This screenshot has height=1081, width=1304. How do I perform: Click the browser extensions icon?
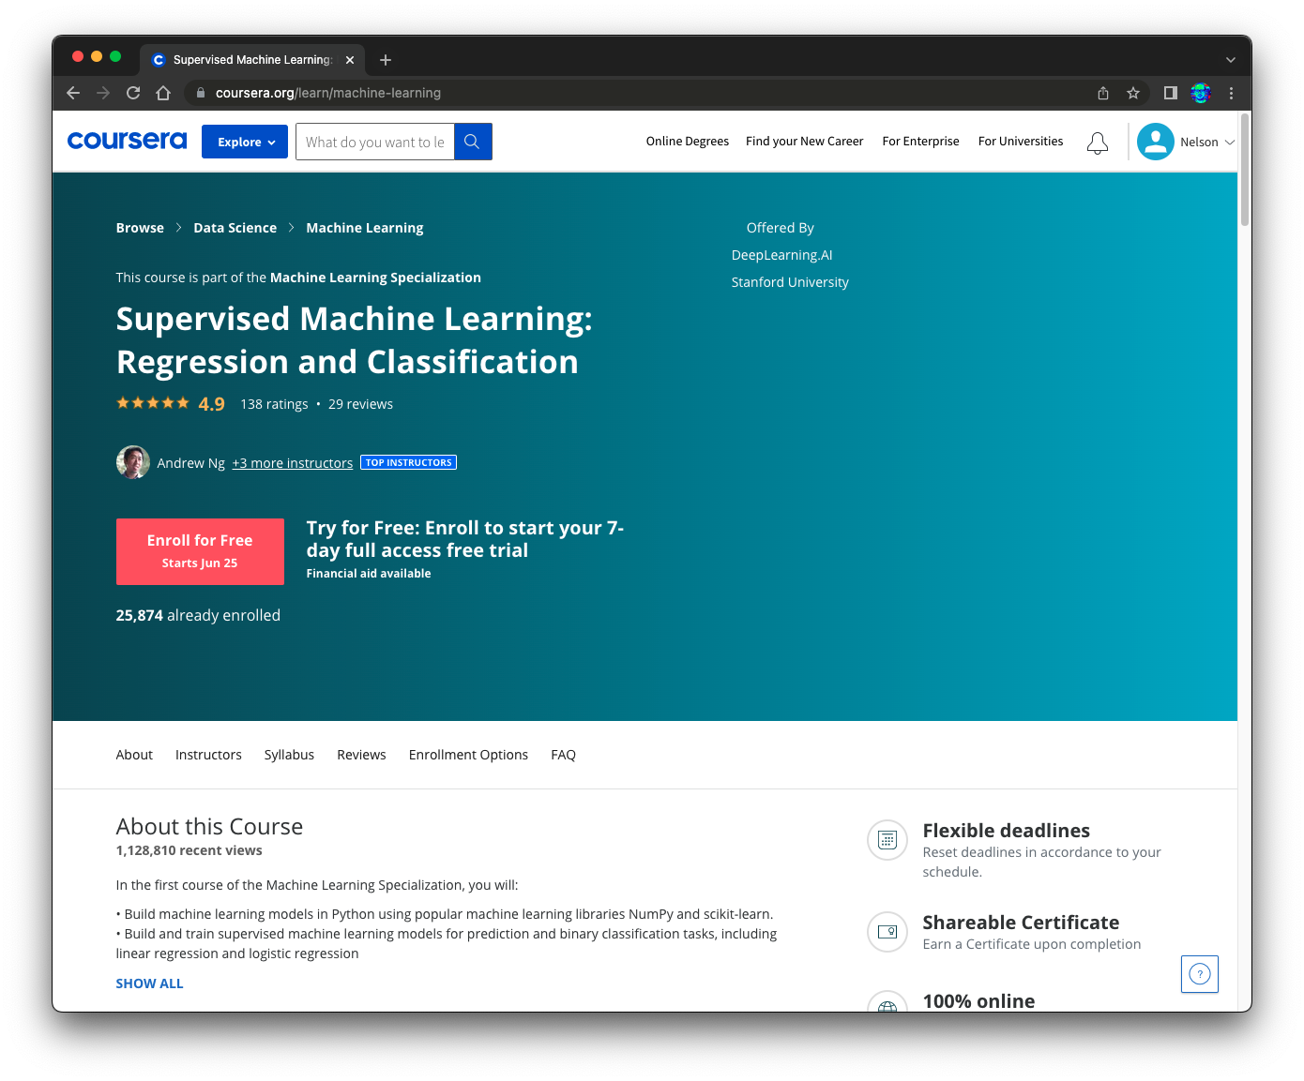point(1201,93)
